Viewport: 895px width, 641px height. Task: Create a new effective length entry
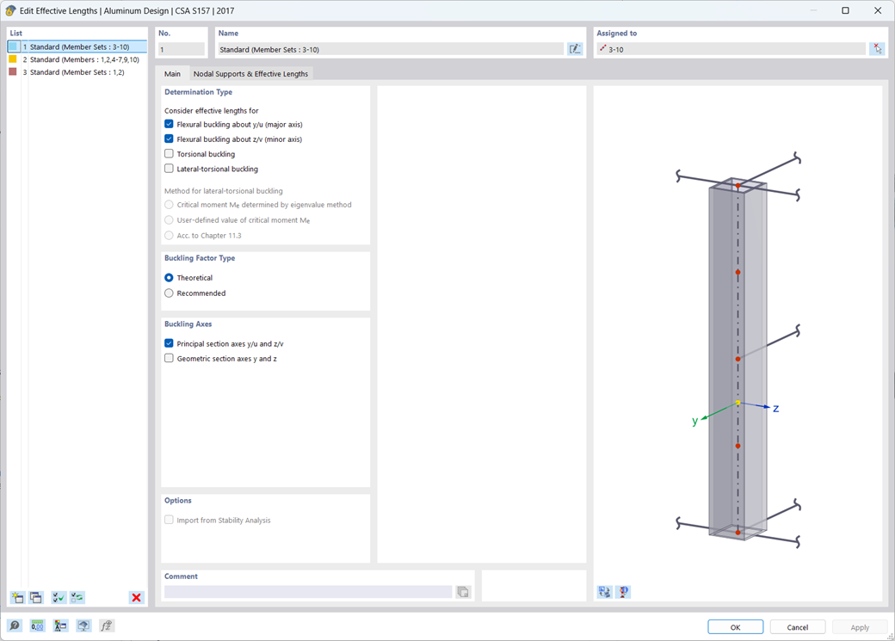[17, 597]
